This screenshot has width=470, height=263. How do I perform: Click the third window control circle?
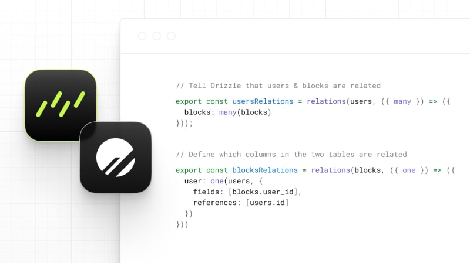coord(172,36)
